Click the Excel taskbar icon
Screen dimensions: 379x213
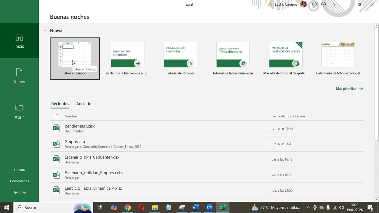pyautogui.click(x=223, y=207)
